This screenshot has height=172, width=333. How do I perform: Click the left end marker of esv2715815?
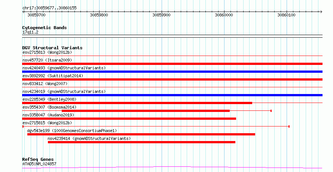tap(23, 126)
